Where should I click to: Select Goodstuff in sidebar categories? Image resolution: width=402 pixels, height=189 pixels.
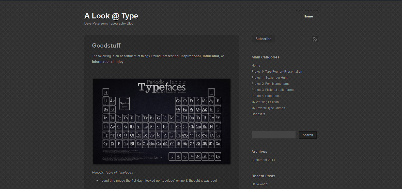tap(258, 114)
